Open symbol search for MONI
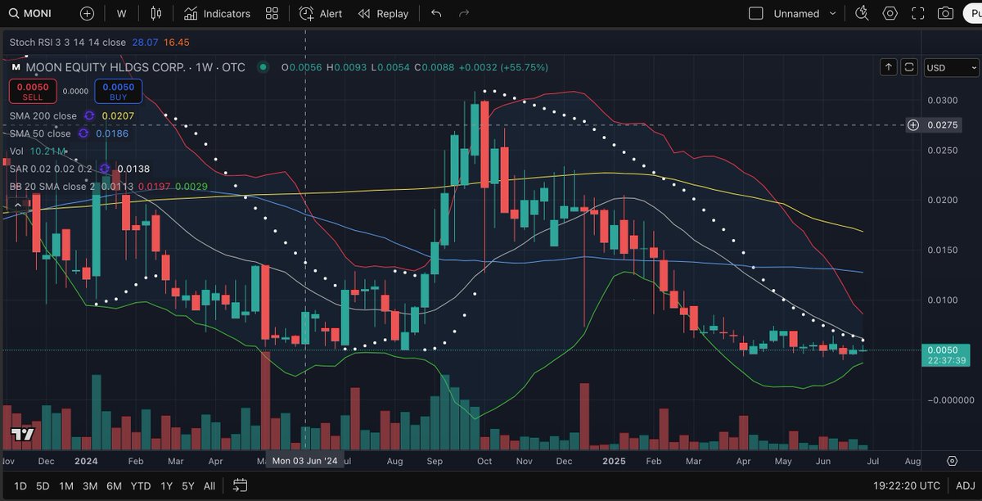The height and width of the screenshot is (501, 982). (x=31, y=13)
